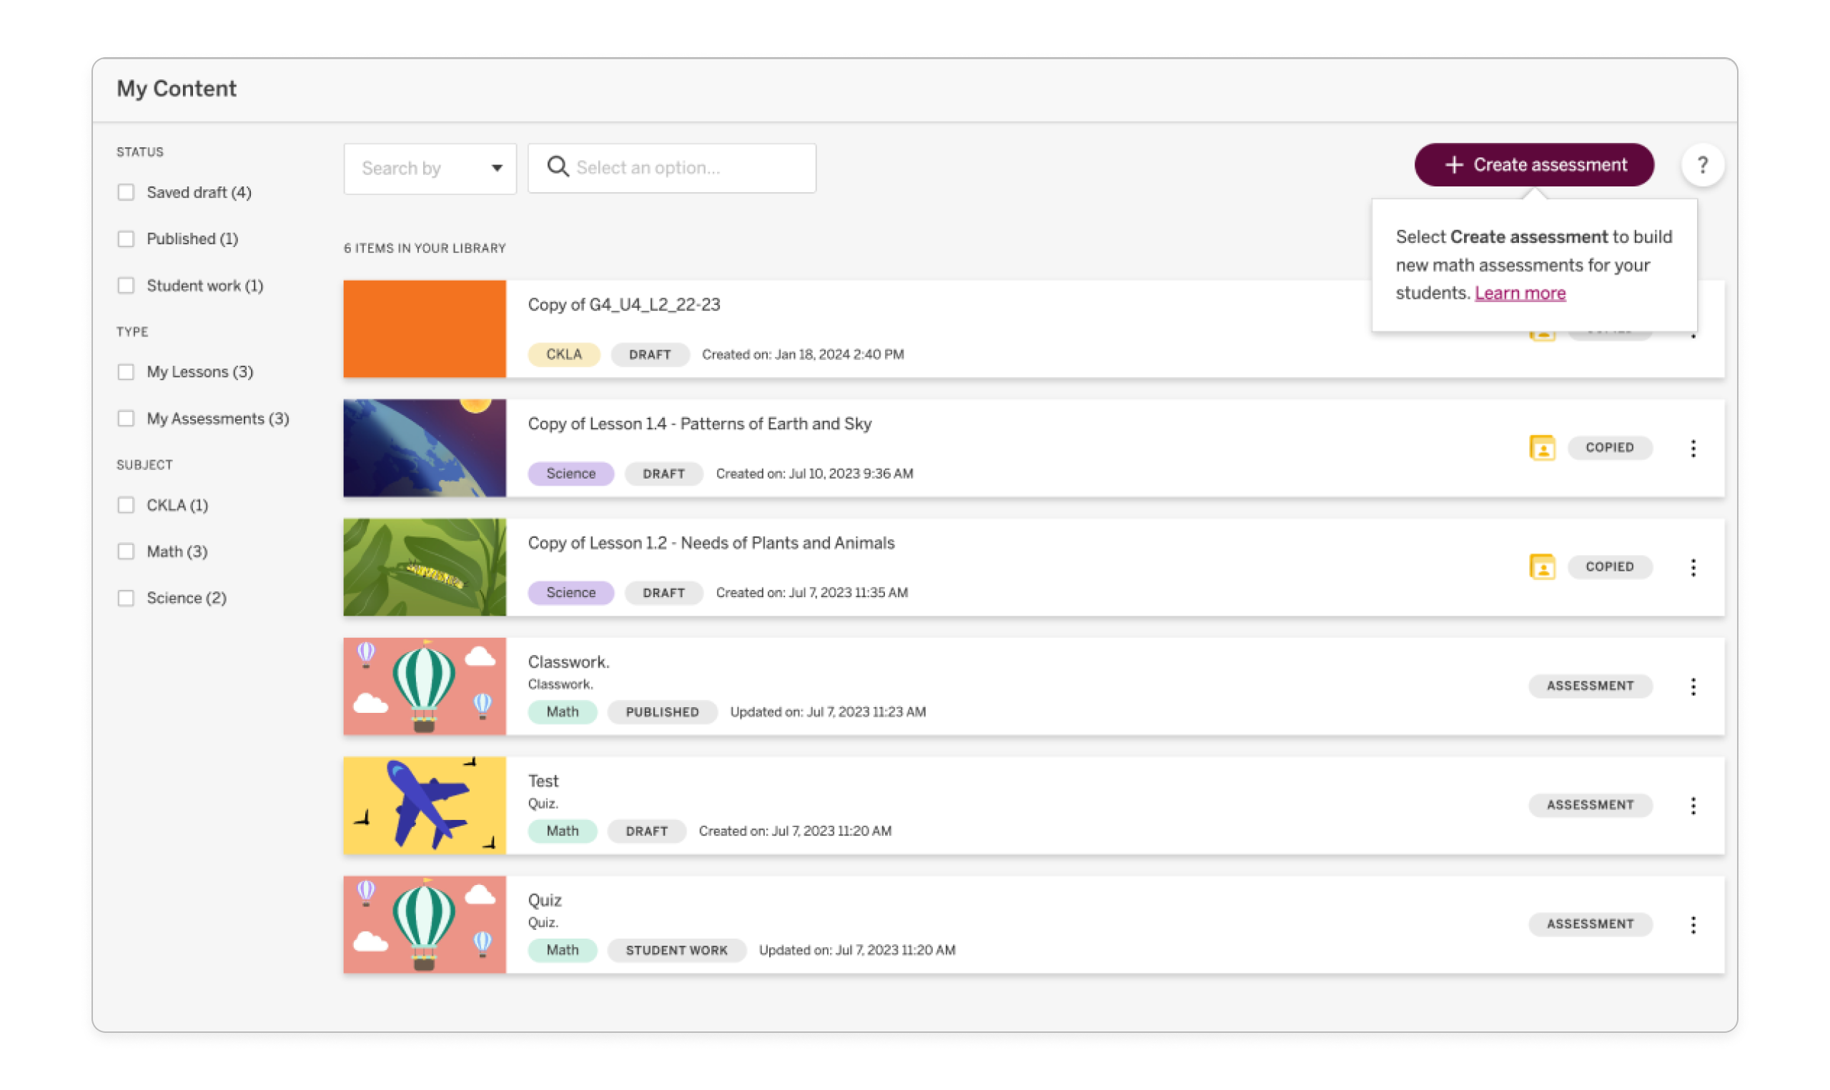Screen dimensions: 1830x1090
Task: Open more options for the Test assessment
Action: (x=1693, y=805)
